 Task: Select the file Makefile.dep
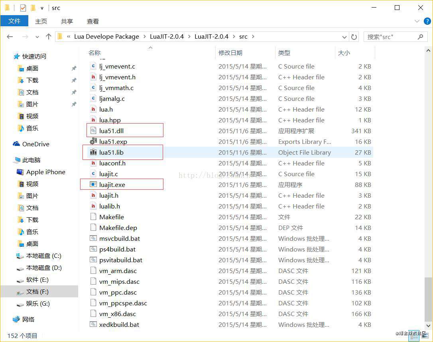pos(118,228)
